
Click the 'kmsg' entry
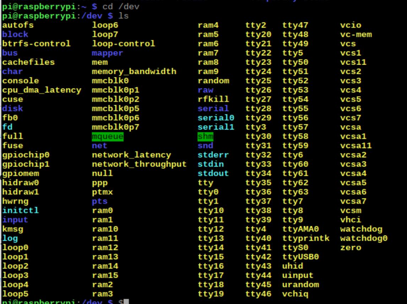click(12, 229)
